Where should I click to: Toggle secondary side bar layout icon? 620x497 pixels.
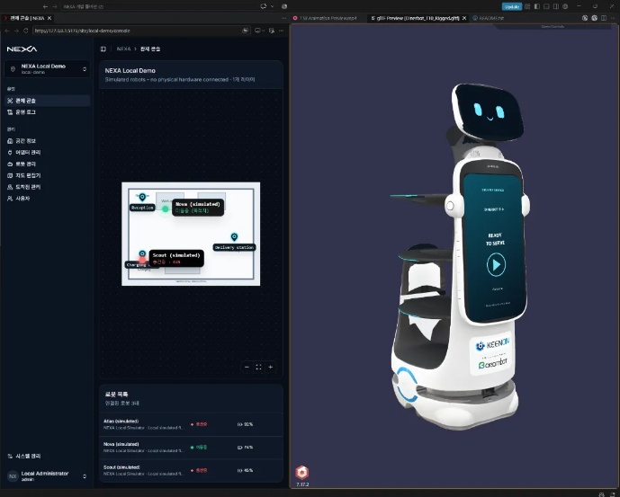pyautogui.click(x=556, y=6)
